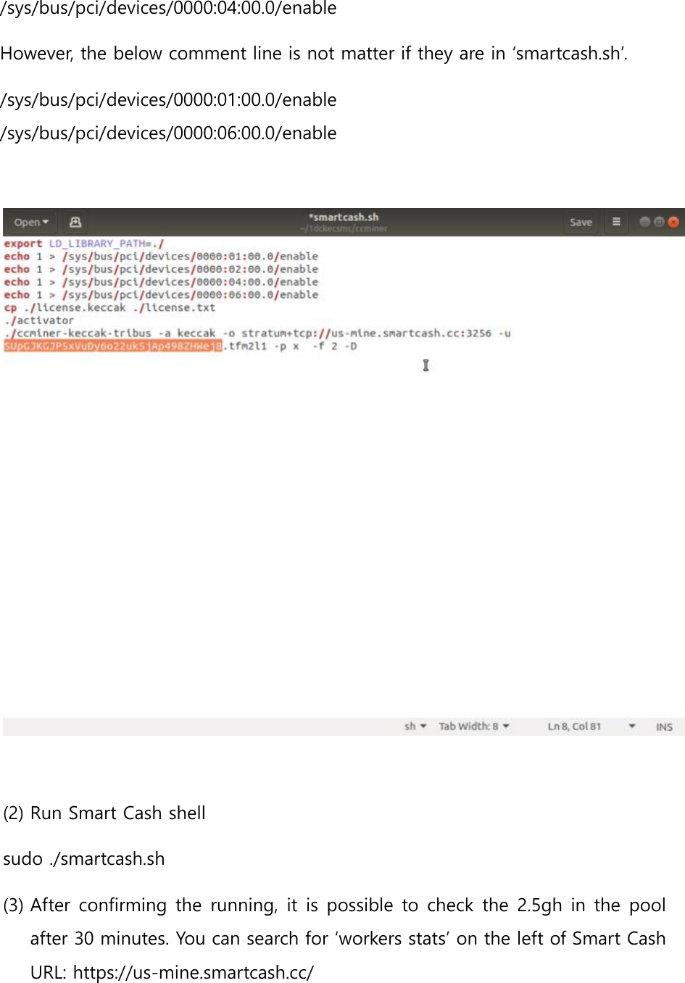Click the export LD_LIBRARY_PATH line
Image resolution: width=685 pixels, height=983 pixels.
84,244
